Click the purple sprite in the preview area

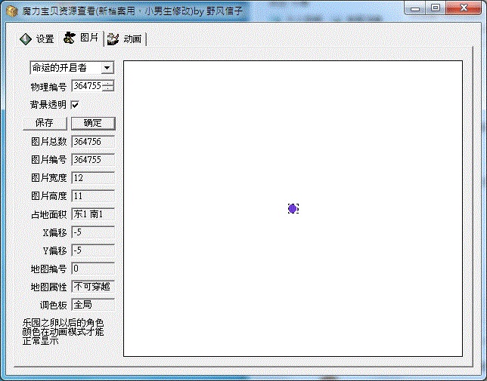point(293,208)
